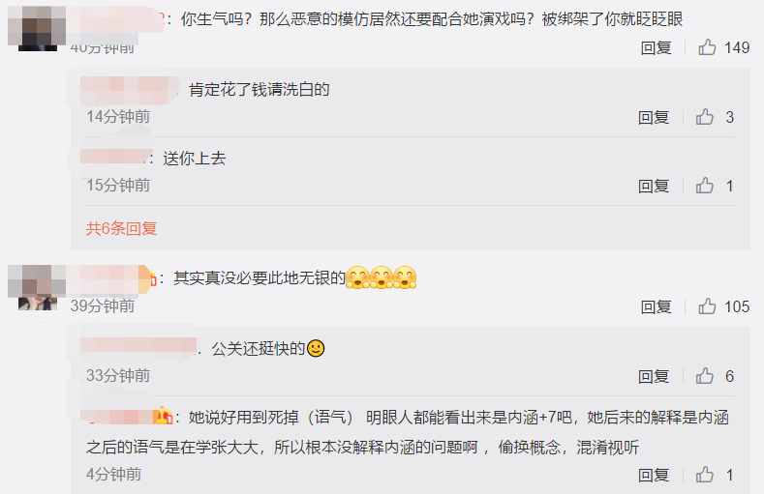Viewport: 764px width, 494px height.
Task: Reply to '送你上去' comment
Action: tap(654, 186)
